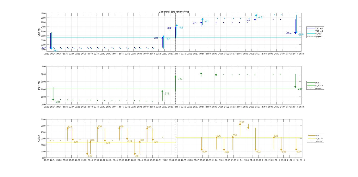Click the 'VBD AD' y-axis label
Screen dimensions: 358x177
click(x=39, y=32)
